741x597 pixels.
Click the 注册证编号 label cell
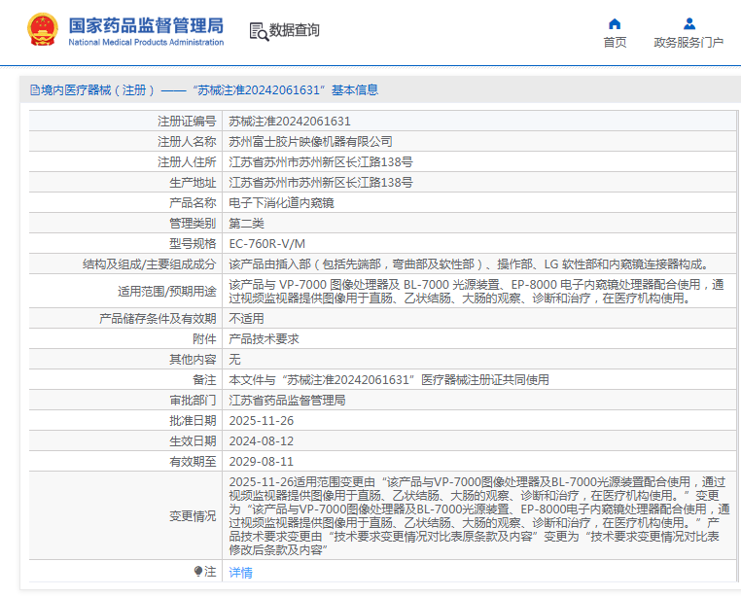point(125,122)
